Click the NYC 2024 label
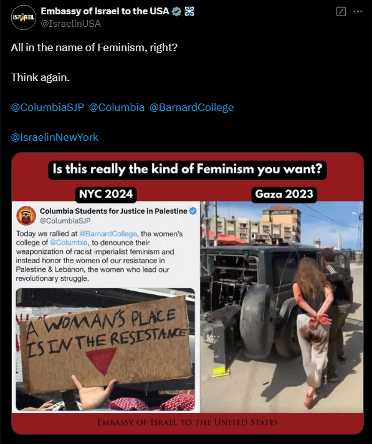372x444 pixels. click(106, 195)
